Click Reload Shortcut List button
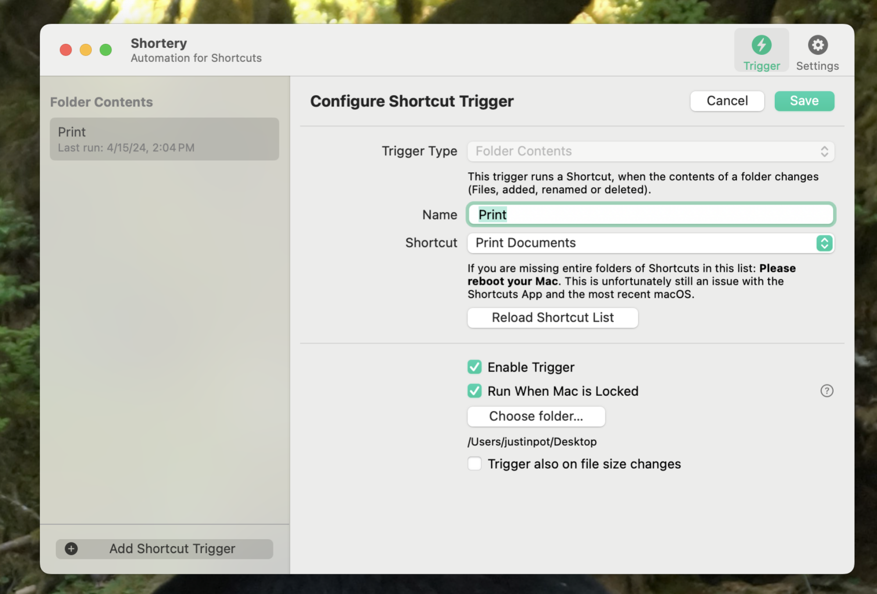Screen dimensions: 877x594 [x=553, y=317]
